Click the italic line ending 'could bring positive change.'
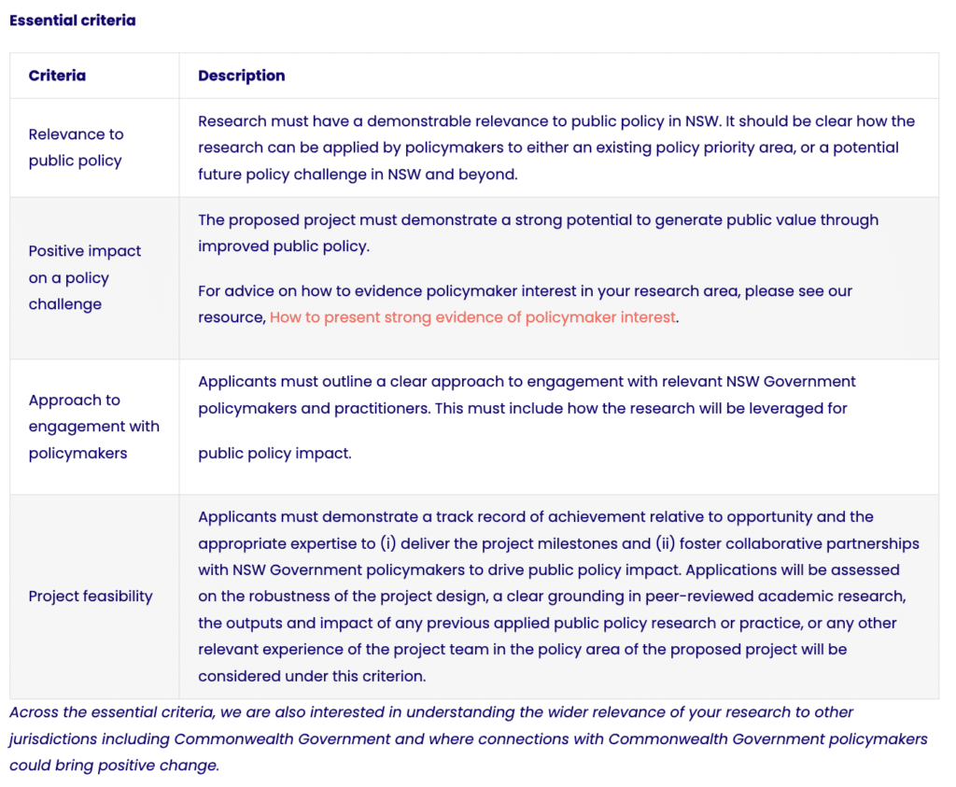The height and width of the screenshot is (787, 956). (114, 766)
